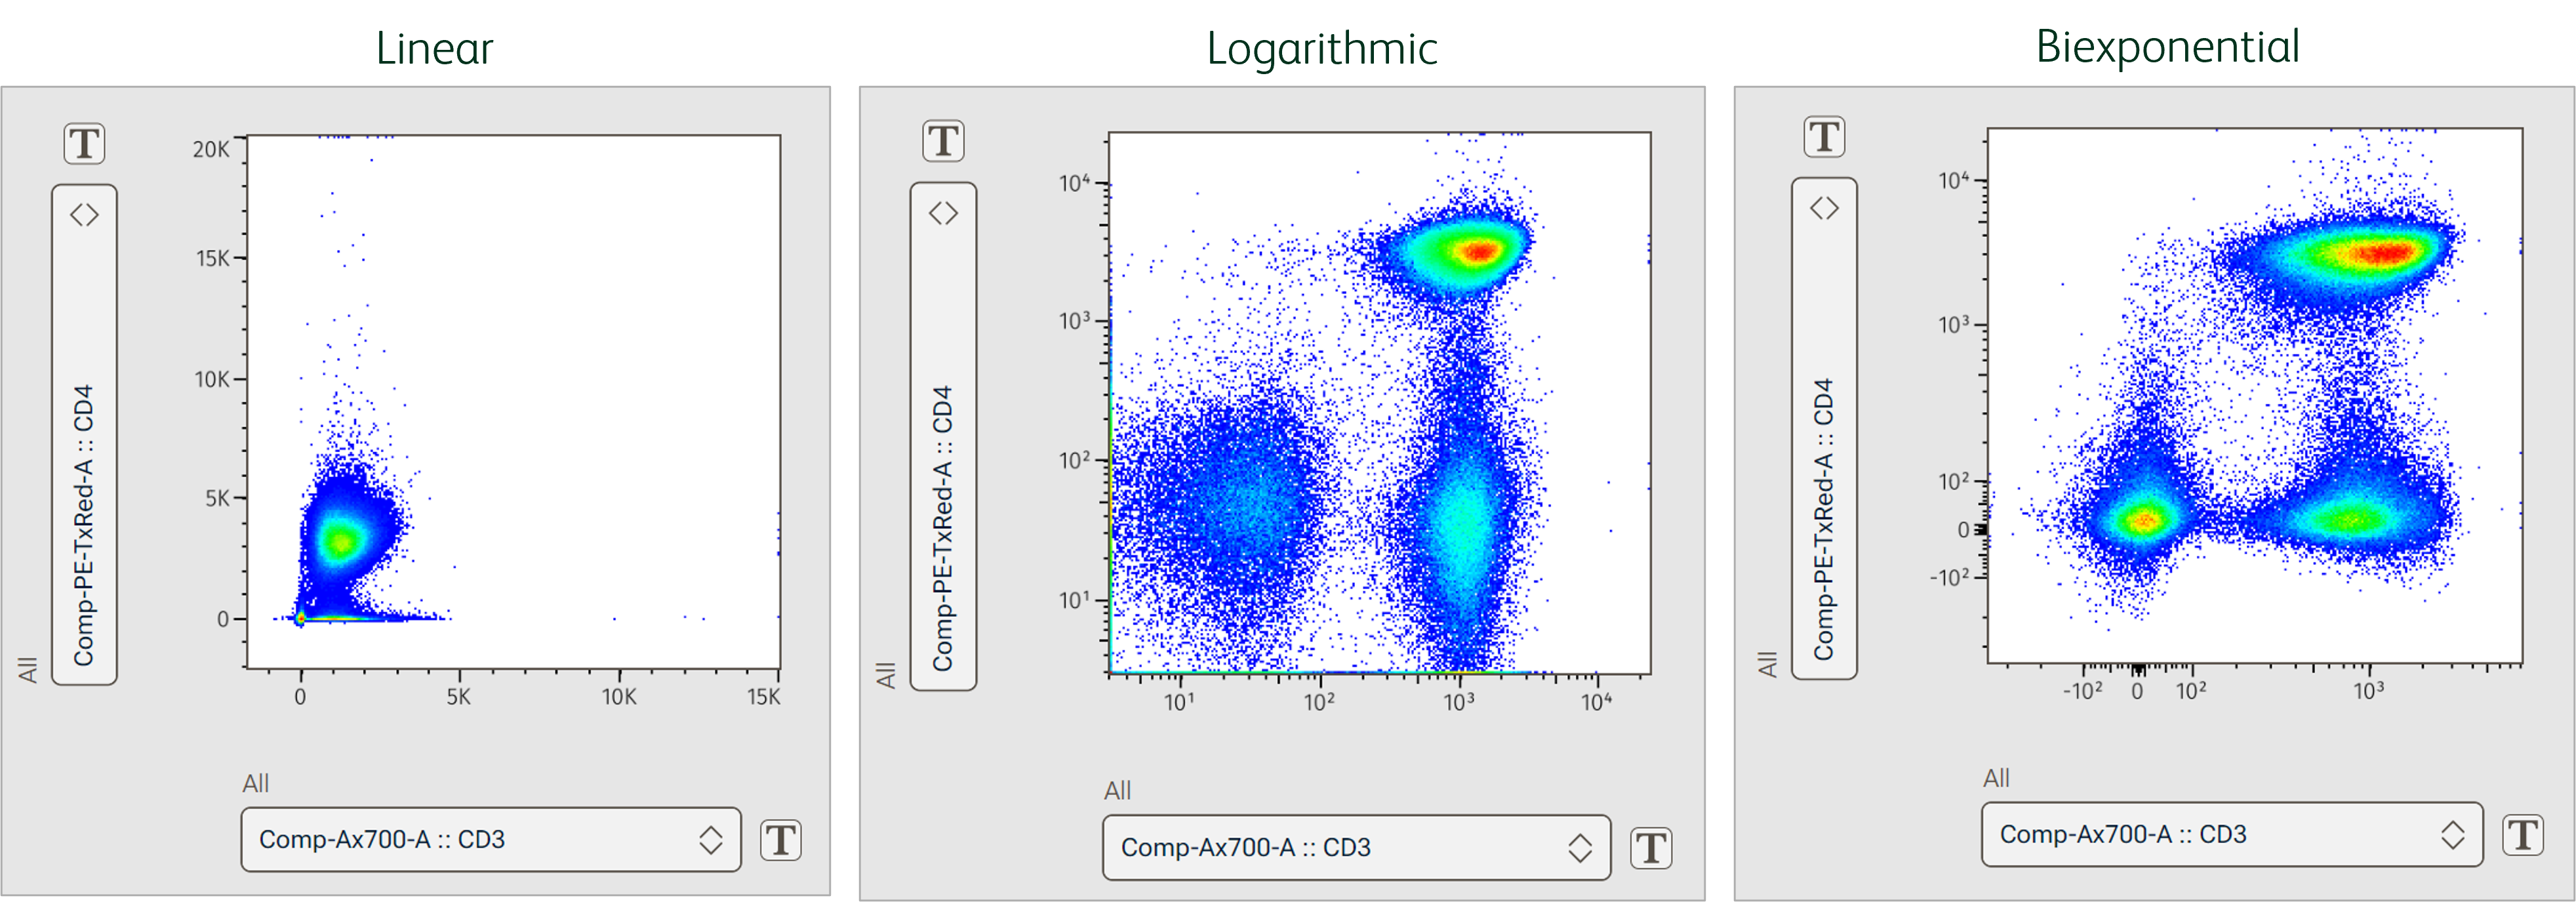Click the Y-axis T button in the Logarithmic plot

[x=942, y=141]
